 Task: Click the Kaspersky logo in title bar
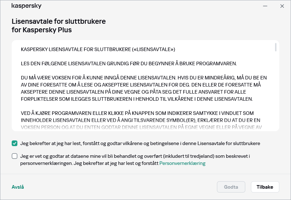[26, 6]
